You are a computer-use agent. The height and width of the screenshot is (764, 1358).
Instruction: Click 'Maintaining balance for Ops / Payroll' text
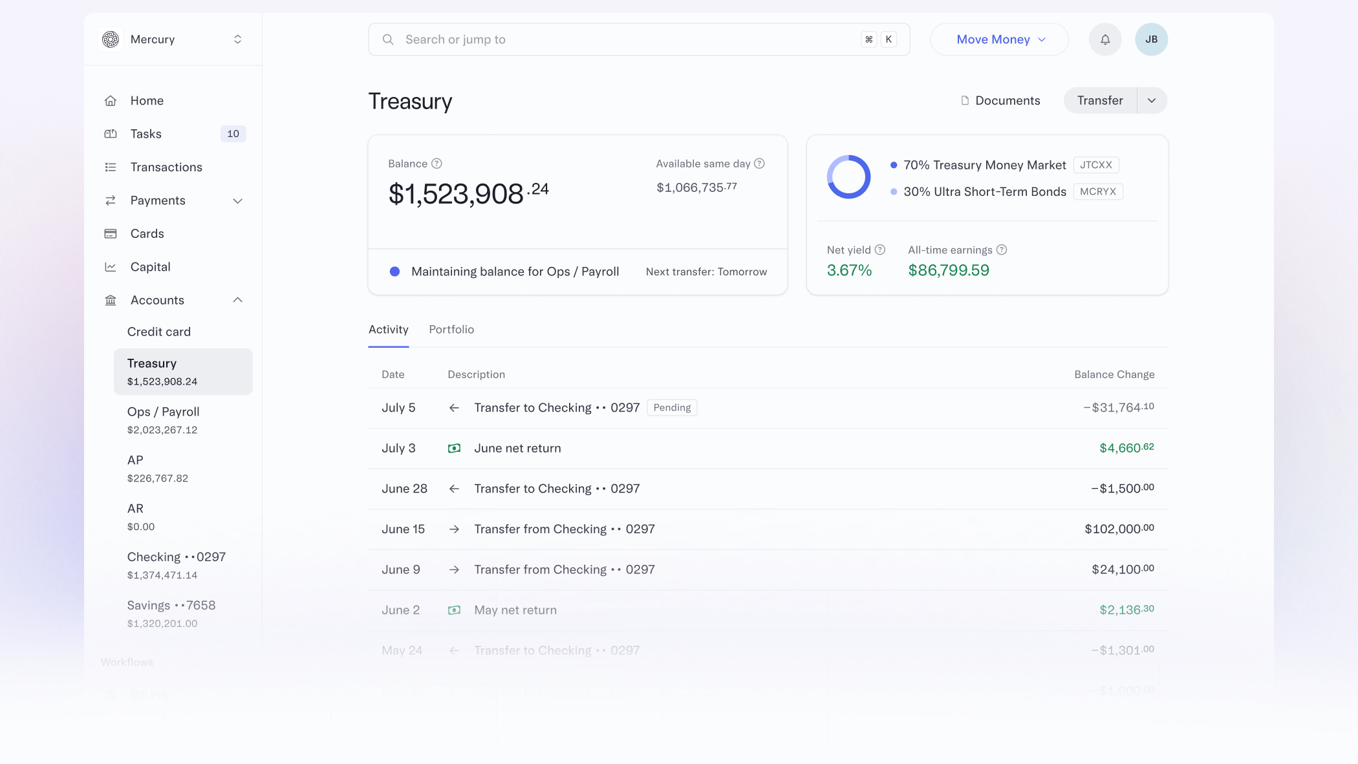point(515,272)
